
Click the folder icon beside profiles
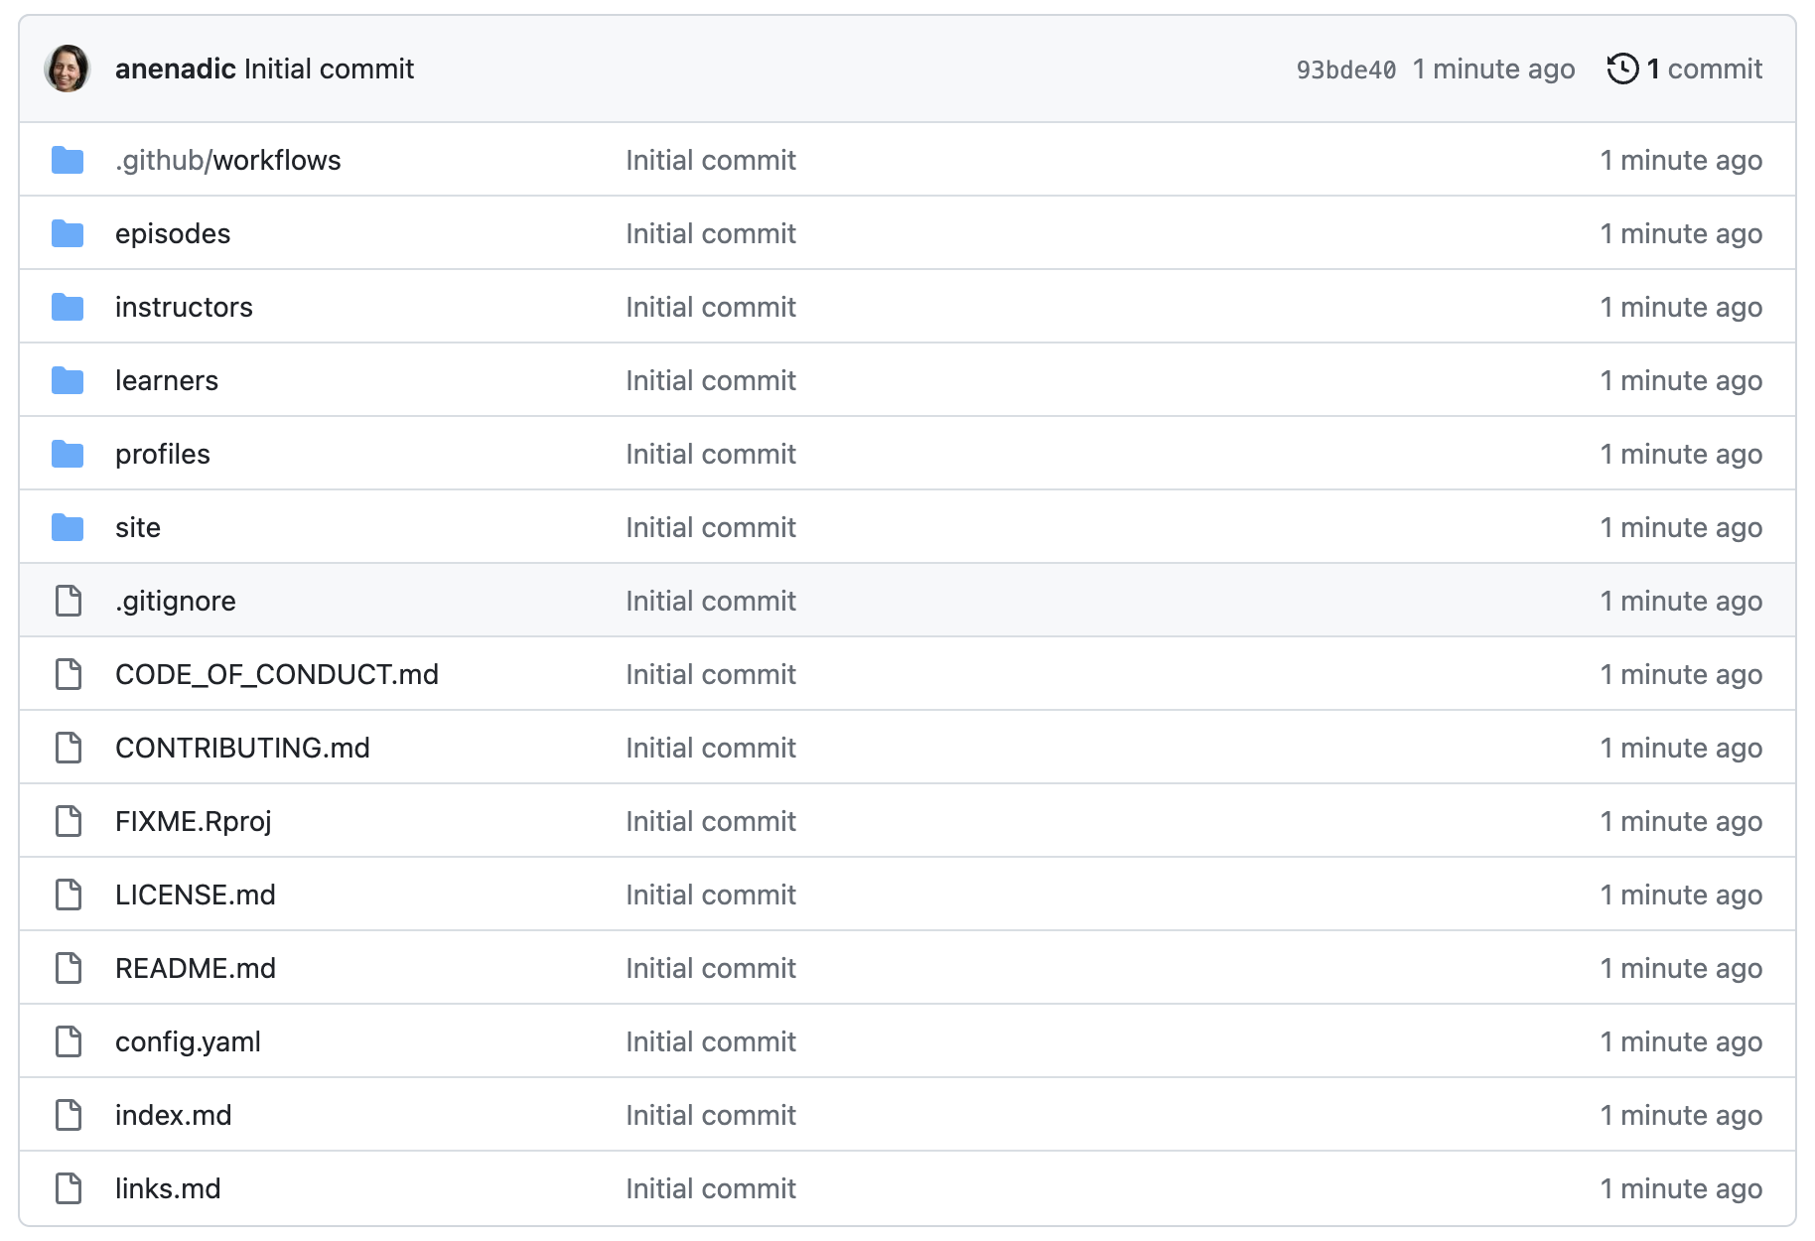click(68, 454)
